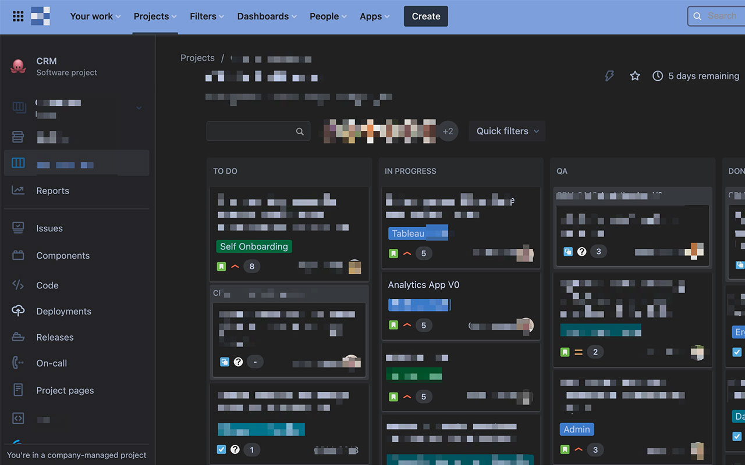Select Issues in the sidebar
Image resolution: width=745 pixels, height=465 pixels.
(x=49, y=228)
